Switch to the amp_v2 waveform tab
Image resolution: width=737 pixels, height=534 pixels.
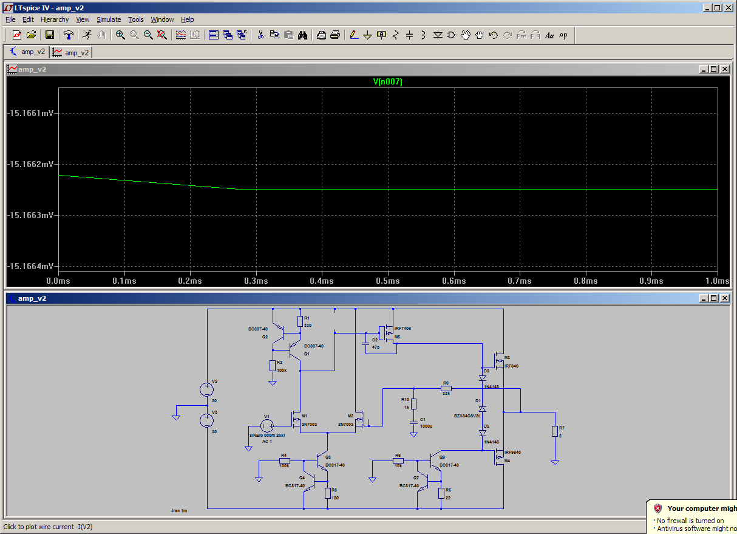pos(70,52)
